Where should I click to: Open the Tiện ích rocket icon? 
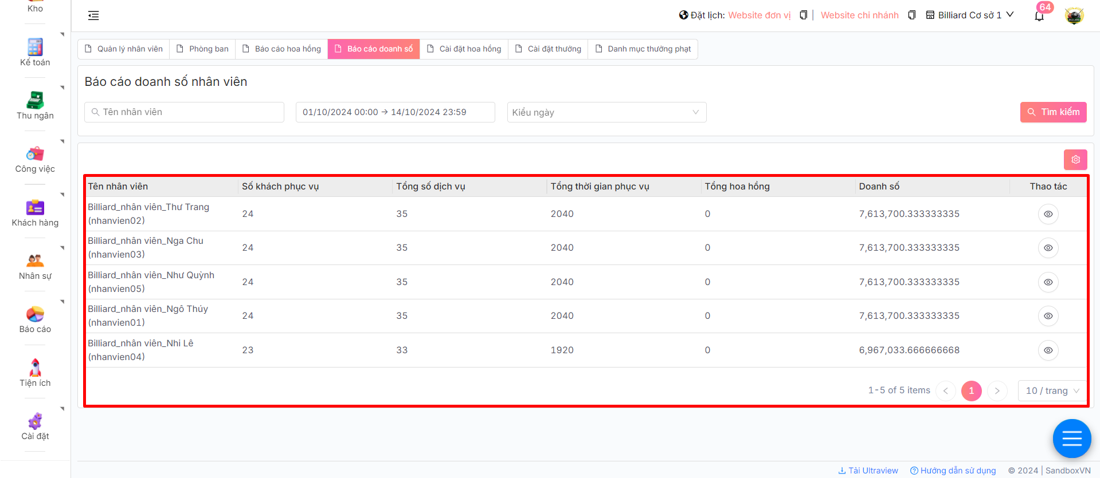(35, 368)
